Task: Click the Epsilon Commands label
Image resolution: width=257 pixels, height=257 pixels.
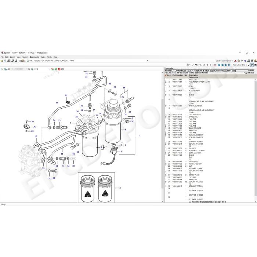Action: [223, 61]
